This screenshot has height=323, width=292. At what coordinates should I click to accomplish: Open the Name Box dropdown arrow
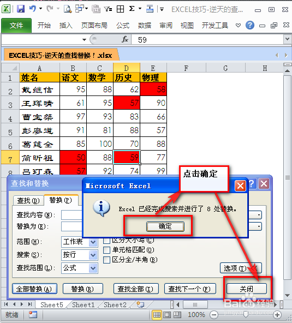coord(84,39)
